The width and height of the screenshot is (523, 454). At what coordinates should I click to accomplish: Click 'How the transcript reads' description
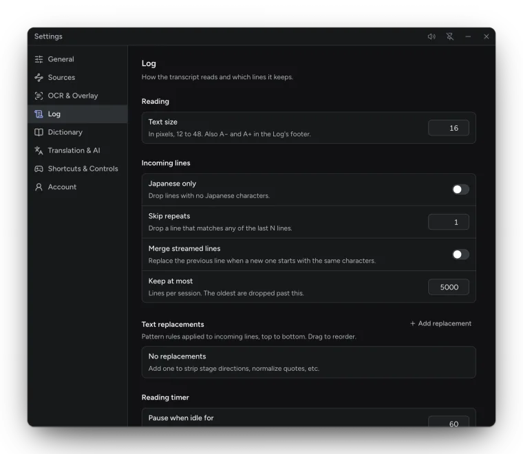point(217,77)
